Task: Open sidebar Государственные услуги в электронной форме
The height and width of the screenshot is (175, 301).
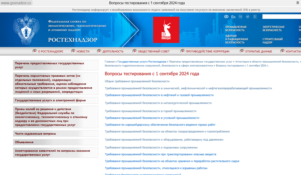Action: pos(56,100)
